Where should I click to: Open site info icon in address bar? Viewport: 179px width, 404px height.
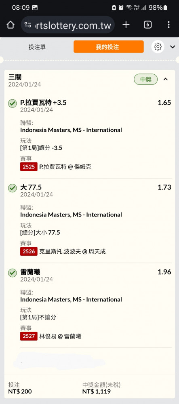click(27, 25)
